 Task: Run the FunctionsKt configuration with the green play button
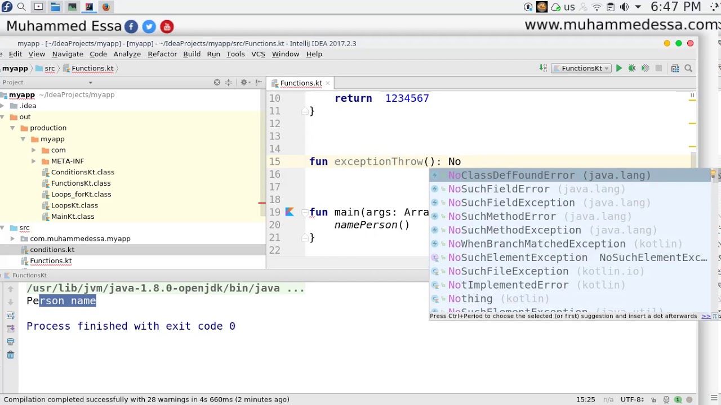[618, 68]
